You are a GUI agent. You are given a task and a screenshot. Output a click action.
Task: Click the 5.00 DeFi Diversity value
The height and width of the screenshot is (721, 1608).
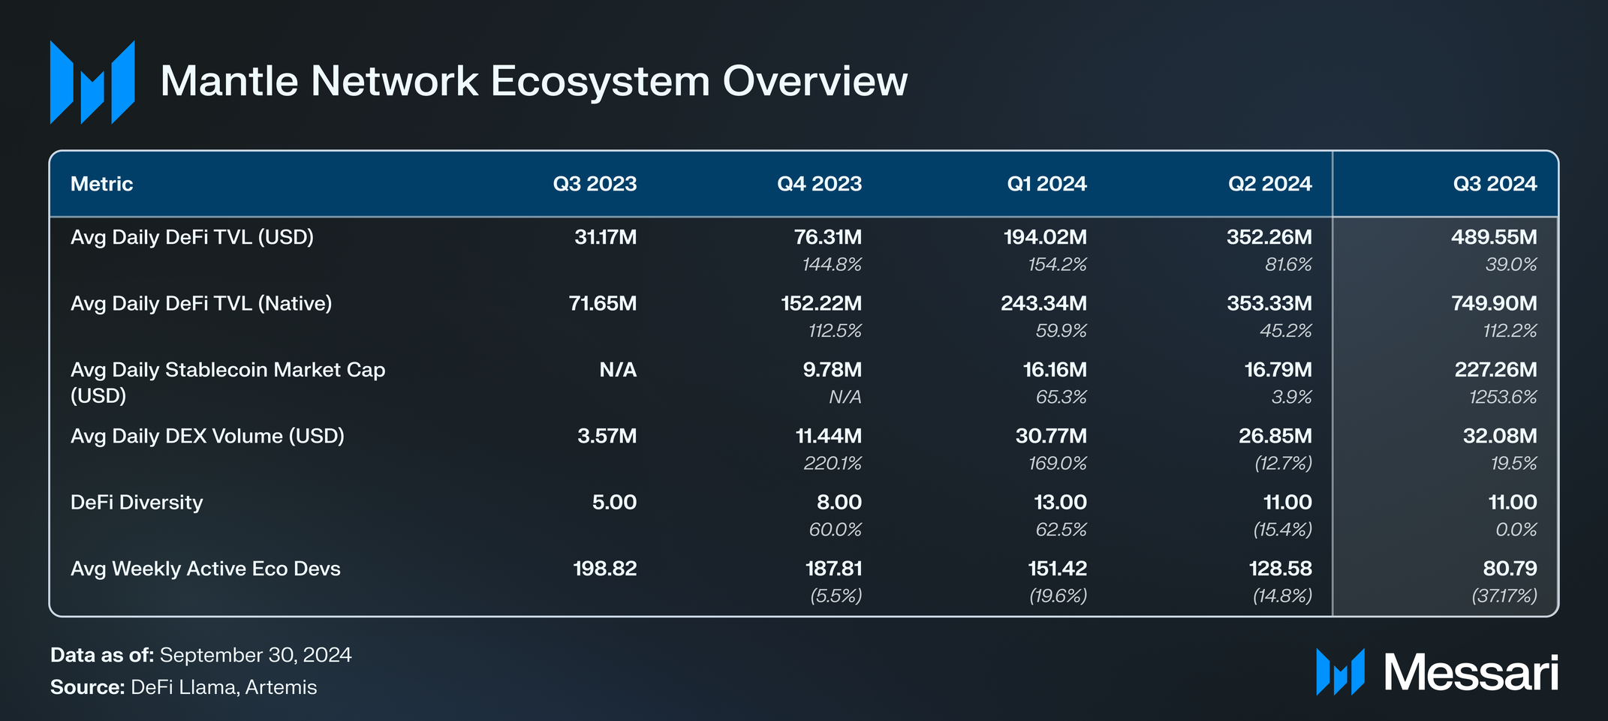tap(614, 502)
